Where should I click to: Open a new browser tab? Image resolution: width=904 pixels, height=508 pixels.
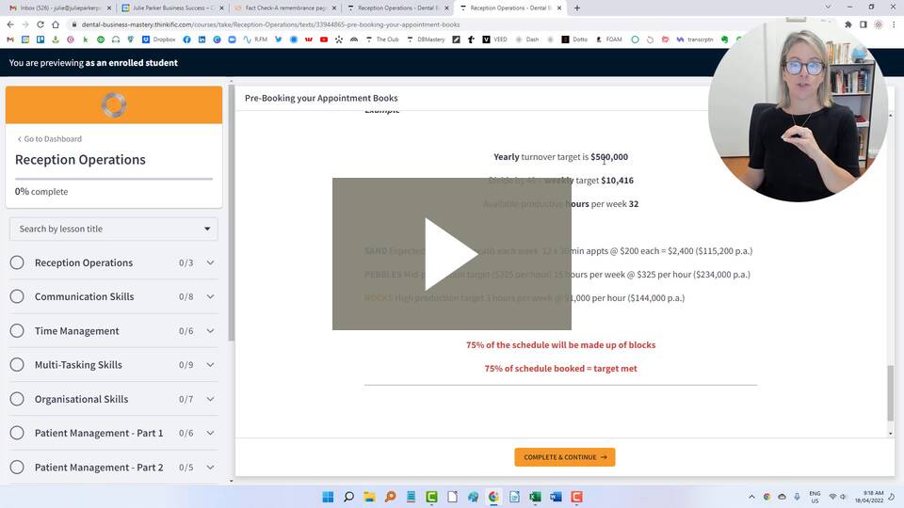[577, 8]
